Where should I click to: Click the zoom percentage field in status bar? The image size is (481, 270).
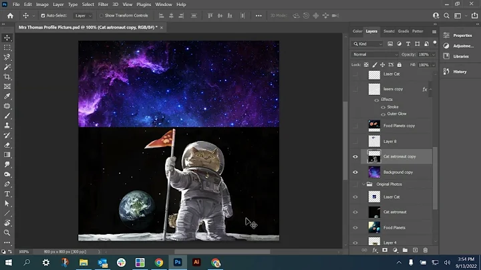23,252
